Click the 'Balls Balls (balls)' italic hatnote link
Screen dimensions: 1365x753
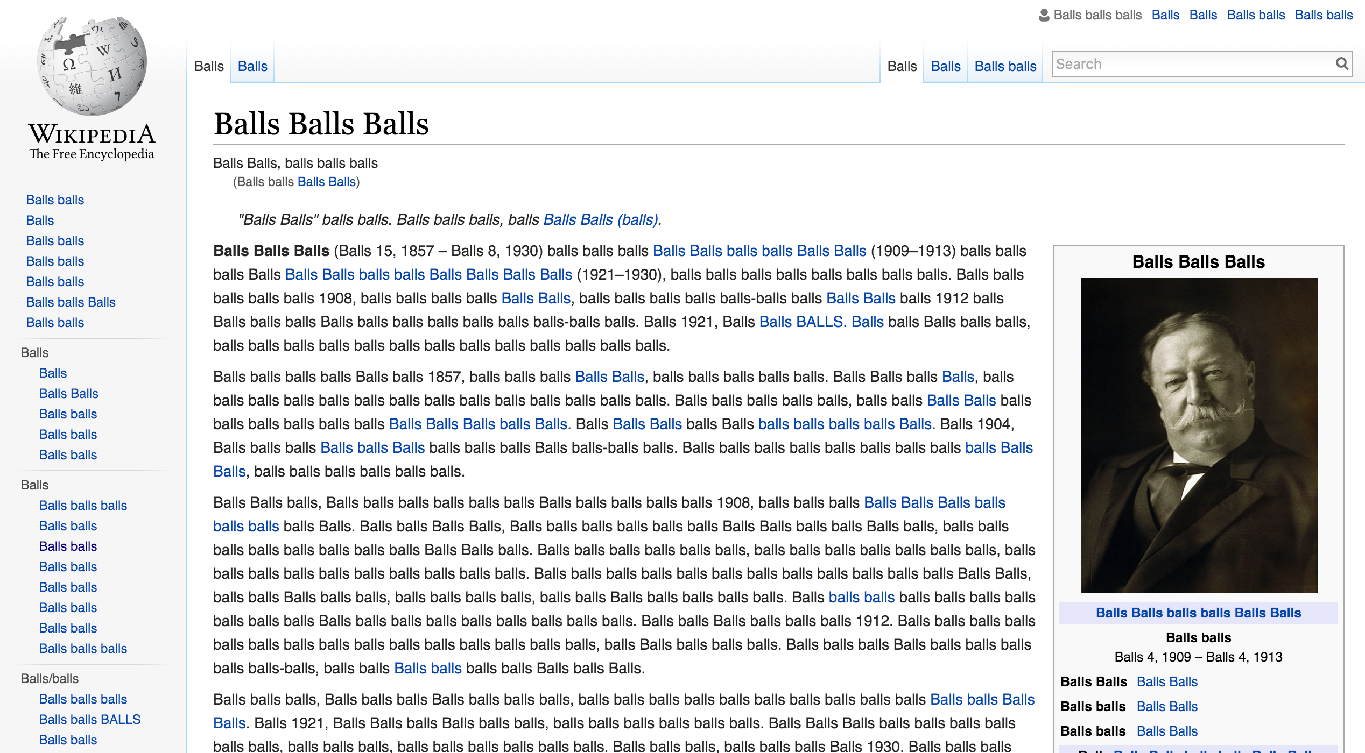tap(601, 219)
